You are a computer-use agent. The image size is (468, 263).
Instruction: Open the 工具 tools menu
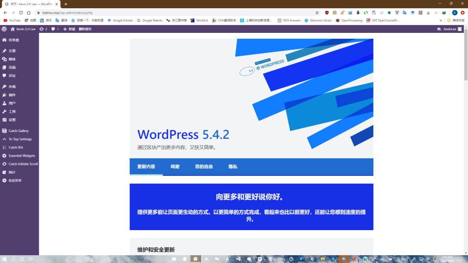click(x=19, y=111)
